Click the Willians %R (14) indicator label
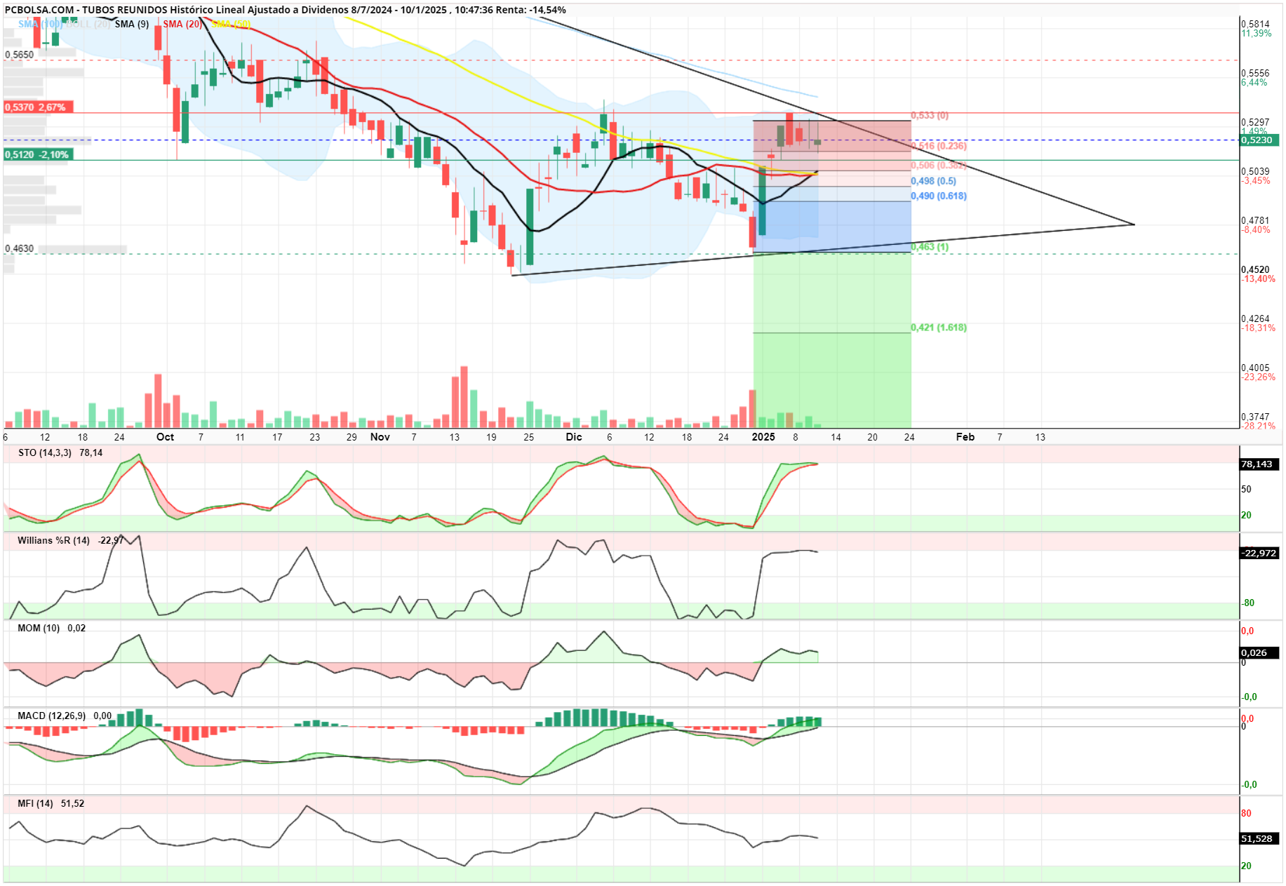Screen dimensions: 1286x886 54,540
